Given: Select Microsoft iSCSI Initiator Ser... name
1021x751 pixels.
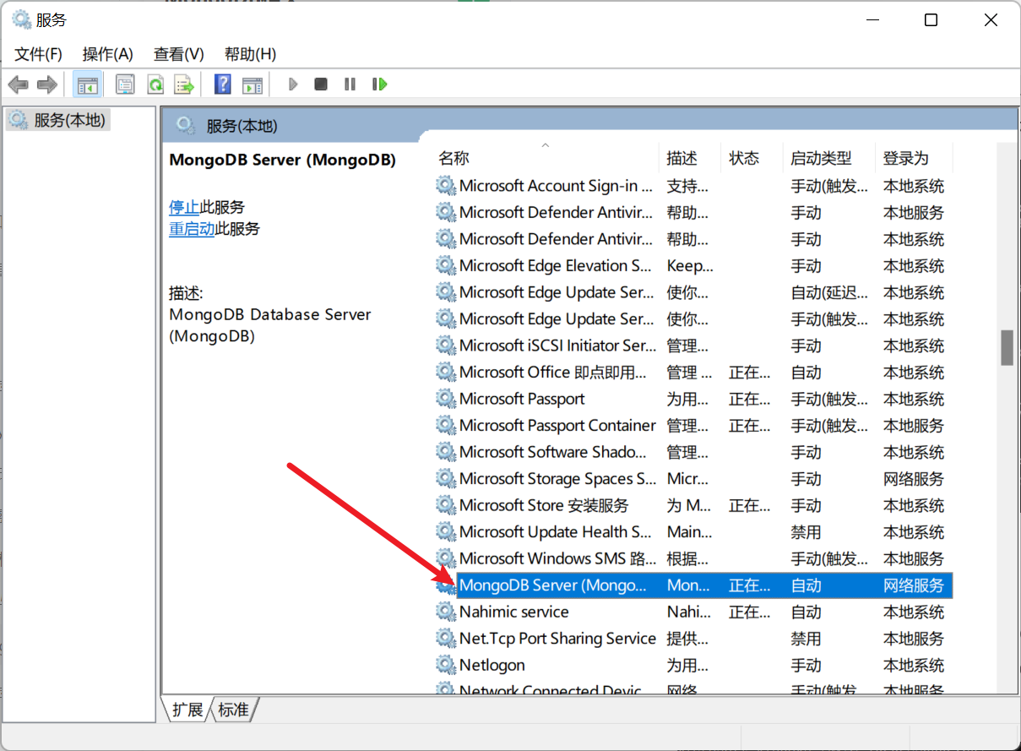Looking at the screenshot, I should [x=557, y=346].
